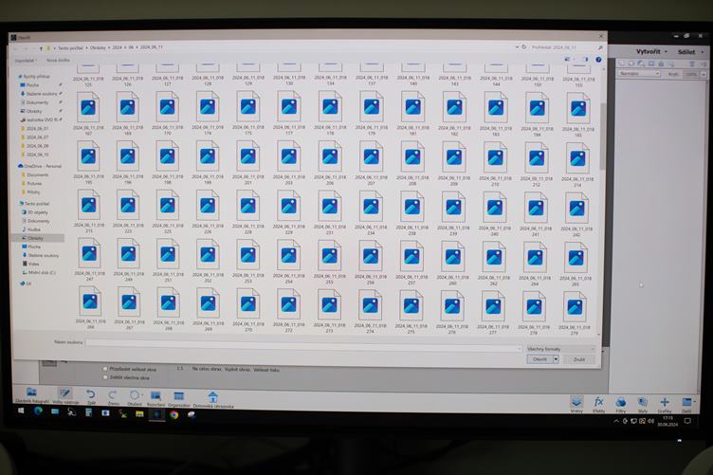
Task: Select image file 2024_06_11_018 279
Action: tap(575, 314)
